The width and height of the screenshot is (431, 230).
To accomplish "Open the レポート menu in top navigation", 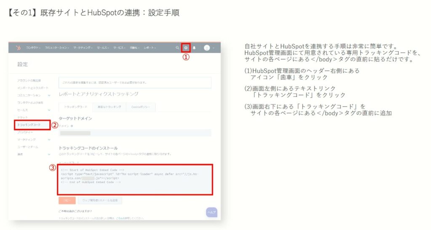I will click(150, 48).
